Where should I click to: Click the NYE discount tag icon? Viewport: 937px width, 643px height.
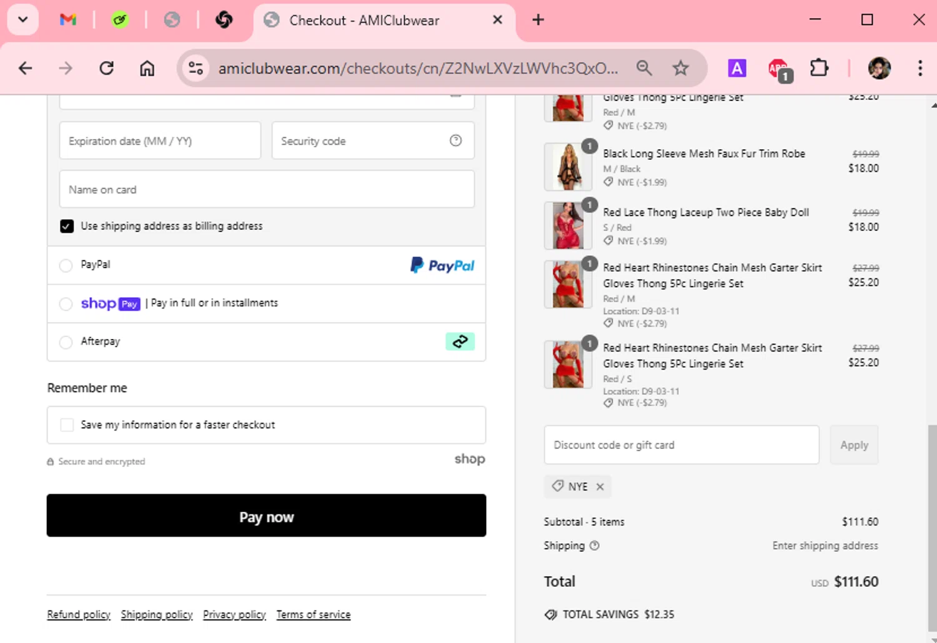(x=557, y=486)
